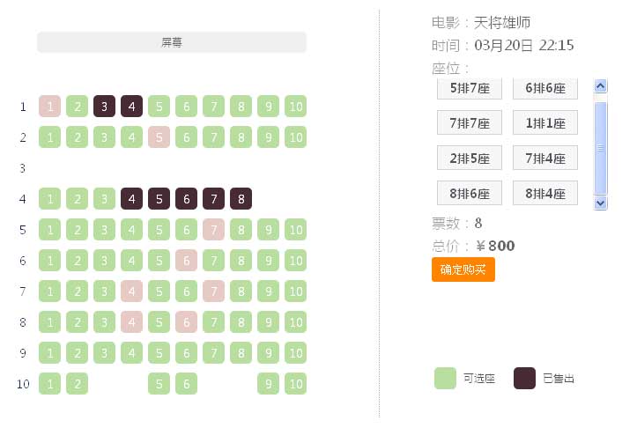This screenshot has width=637, height=428.
Task: Deselect the pink seat 5 in row 2
Action: [x=159, y=137]
